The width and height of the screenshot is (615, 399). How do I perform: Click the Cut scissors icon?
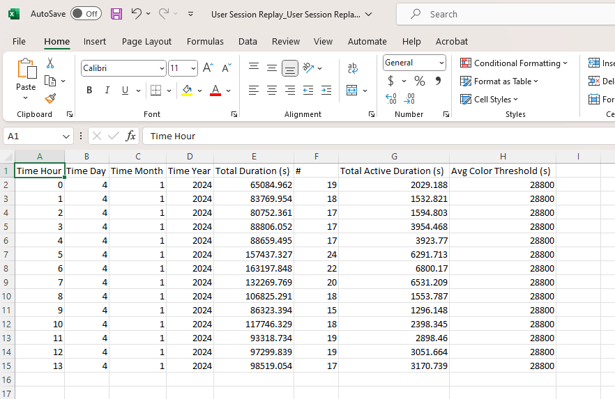point(50,63)
